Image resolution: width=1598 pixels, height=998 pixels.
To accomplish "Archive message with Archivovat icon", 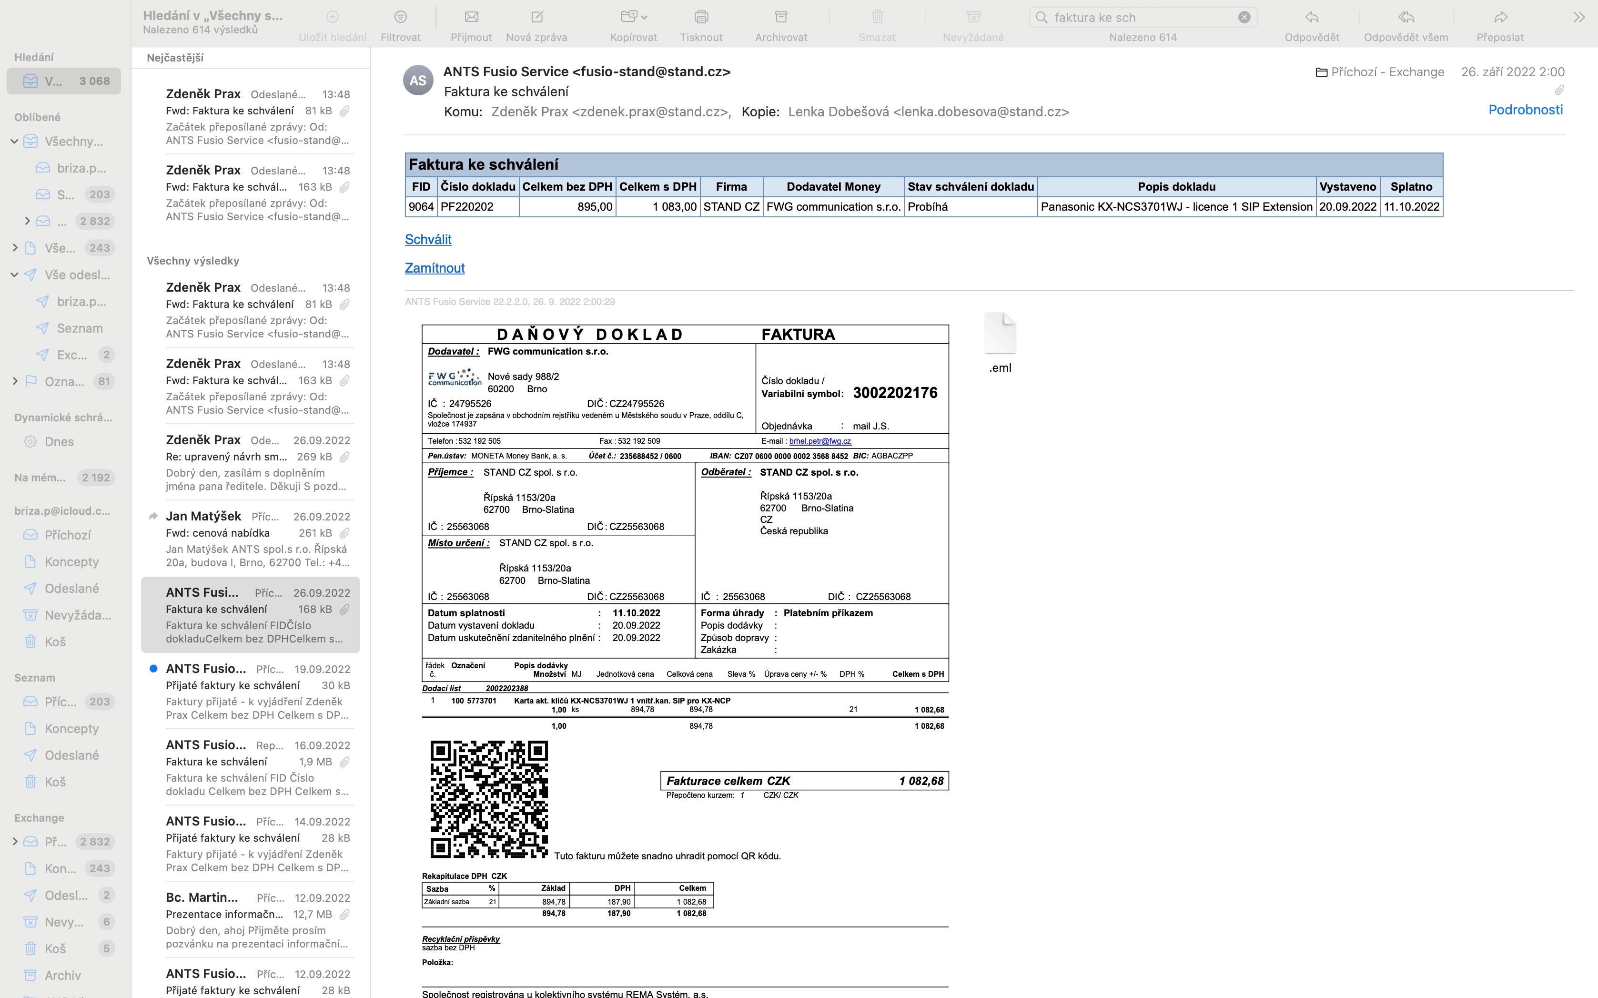I will point(780,18).
